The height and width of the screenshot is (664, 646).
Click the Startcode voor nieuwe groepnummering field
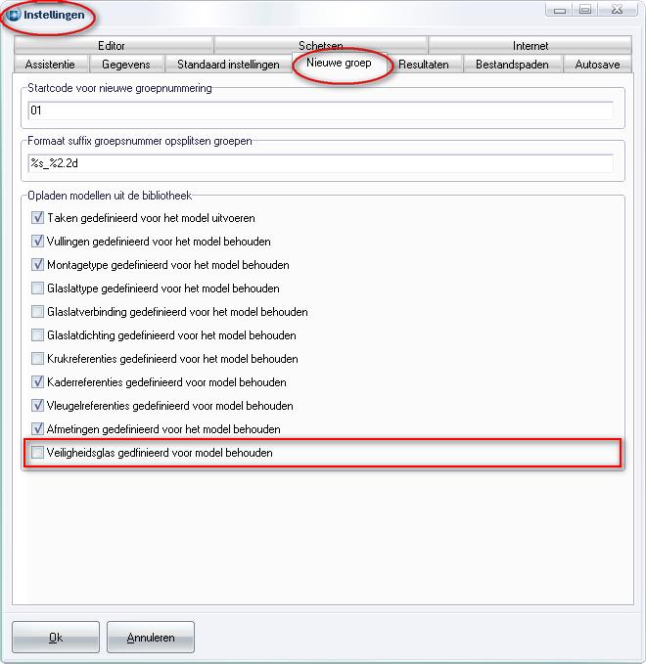click(x=320, y=111)
